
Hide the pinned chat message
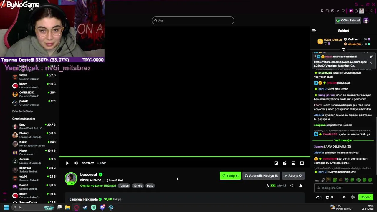coord(371,57)
